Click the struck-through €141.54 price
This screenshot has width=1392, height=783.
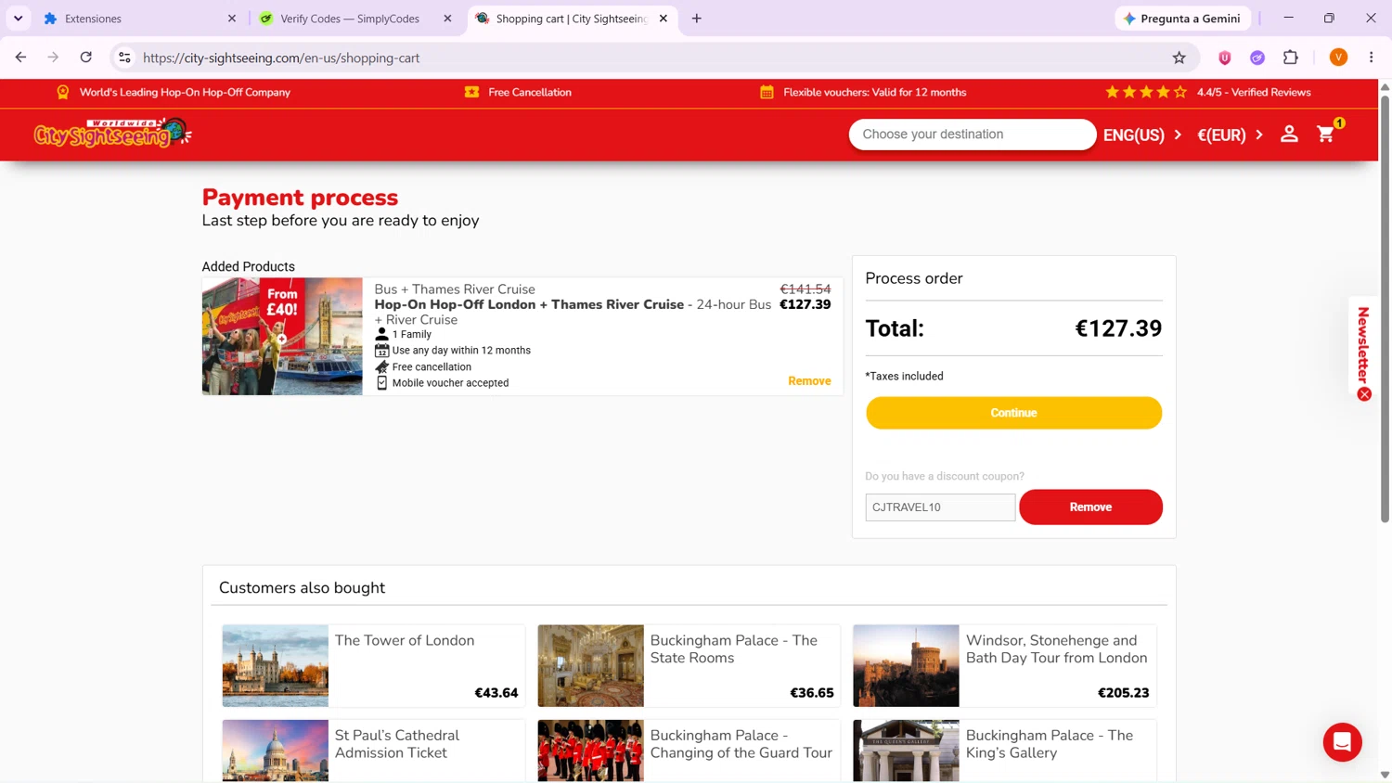[806, 289]
